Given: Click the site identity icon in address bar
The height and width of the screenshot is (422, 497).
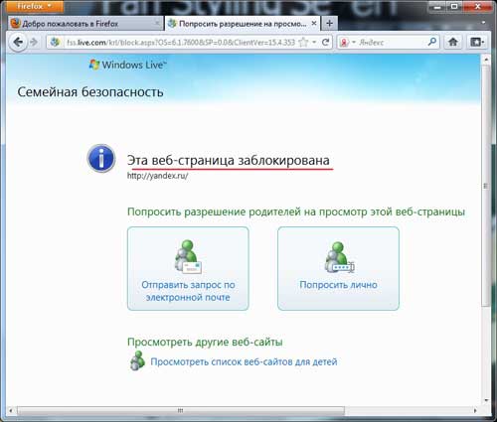Looking at the screenshot, I should point(55,42).
